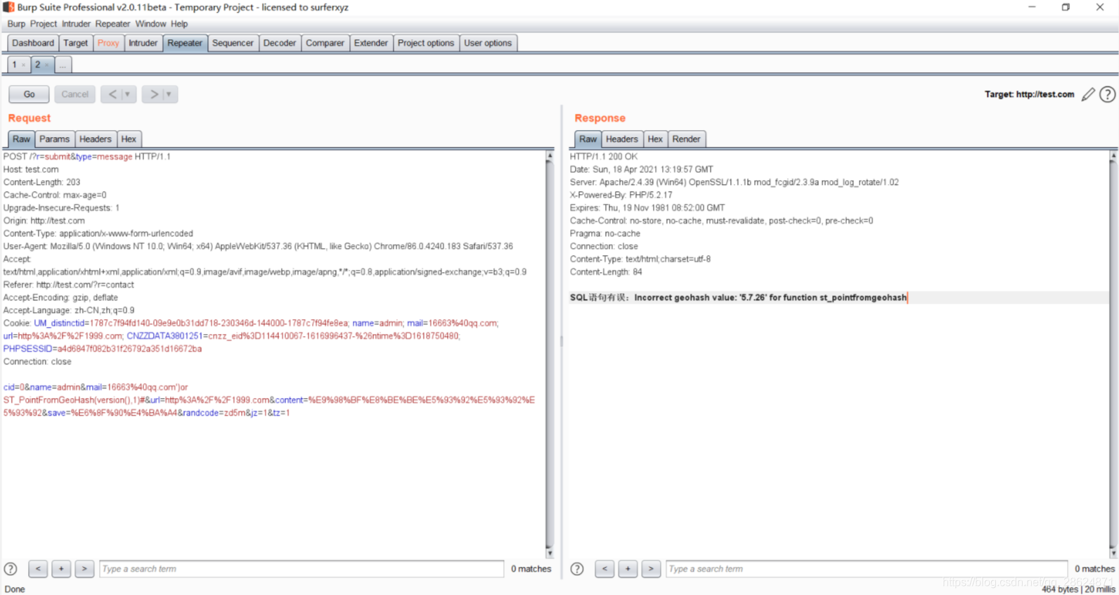Click the HTTP/1.1 200 OK status line
The width and height of the screenshot is (1119, 595).
click(x=604, y=157)
